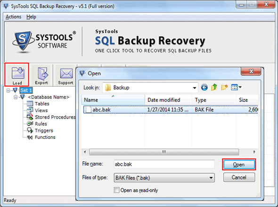Go back using the blue arrow icon
The height and width of the screenshot is (207, 278).
tap(204, 88)
